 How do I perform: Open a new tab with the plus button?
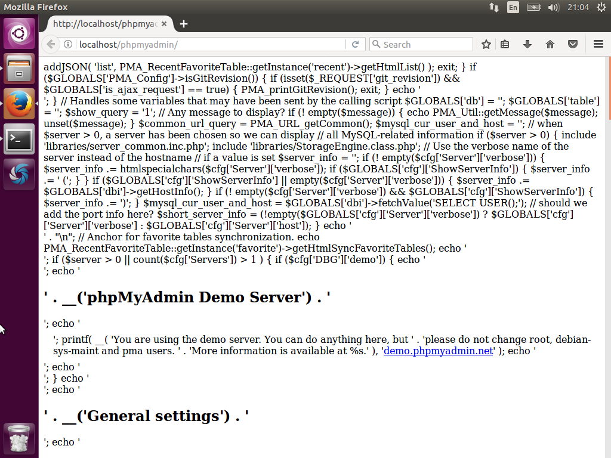coord(183,24)
